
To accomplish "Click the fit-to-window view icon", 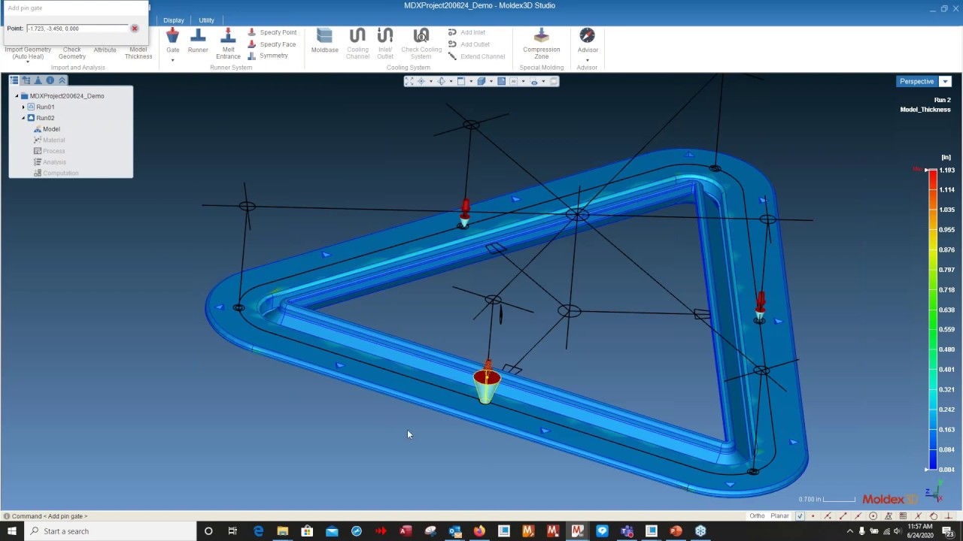I will point(409,81).
